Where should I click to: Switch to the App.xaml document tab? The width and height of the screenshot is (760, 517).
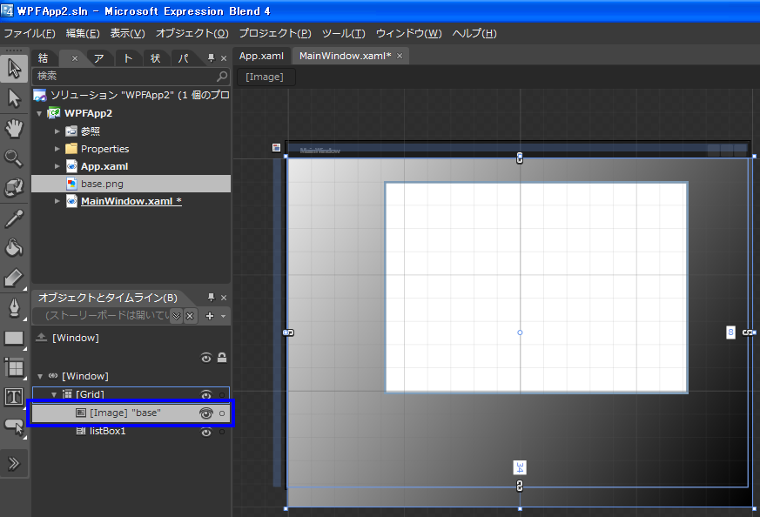262,56
